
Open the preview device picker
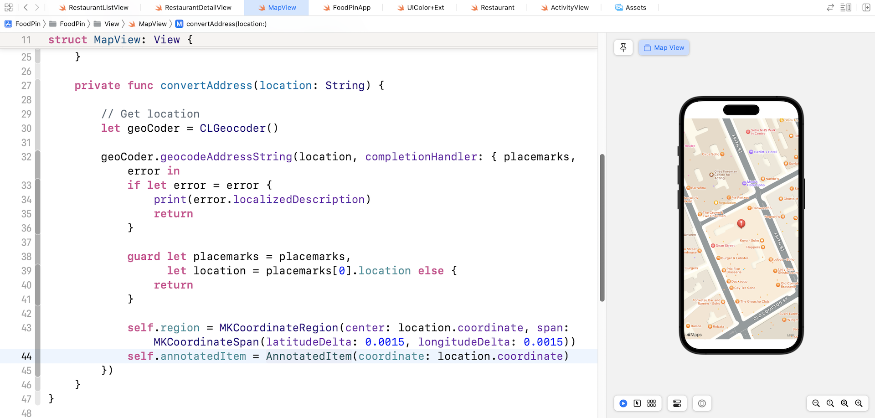tap(702, 403)
